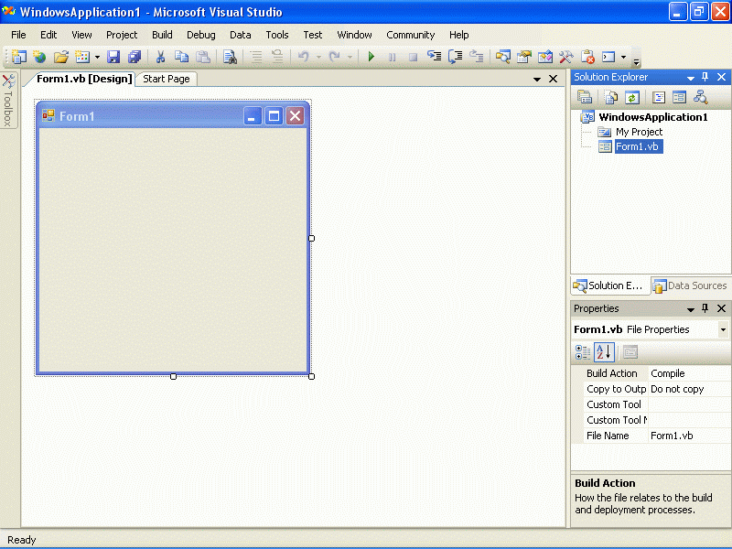Start debugging with the green play icon

371,57
